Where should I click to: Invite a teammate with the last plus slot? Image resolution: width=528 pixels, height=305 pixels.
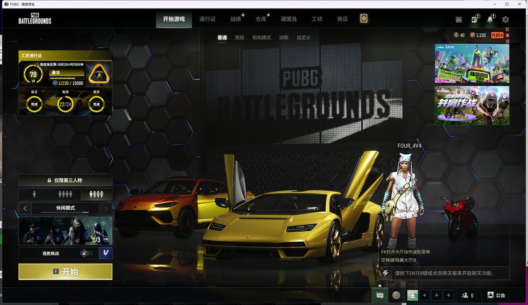(448, 295)
